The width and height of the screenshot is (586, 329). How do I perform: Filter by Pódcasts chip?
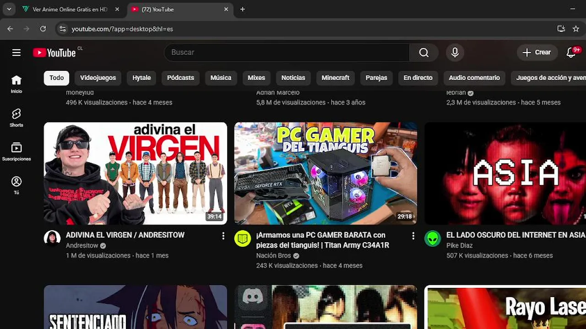180,78
